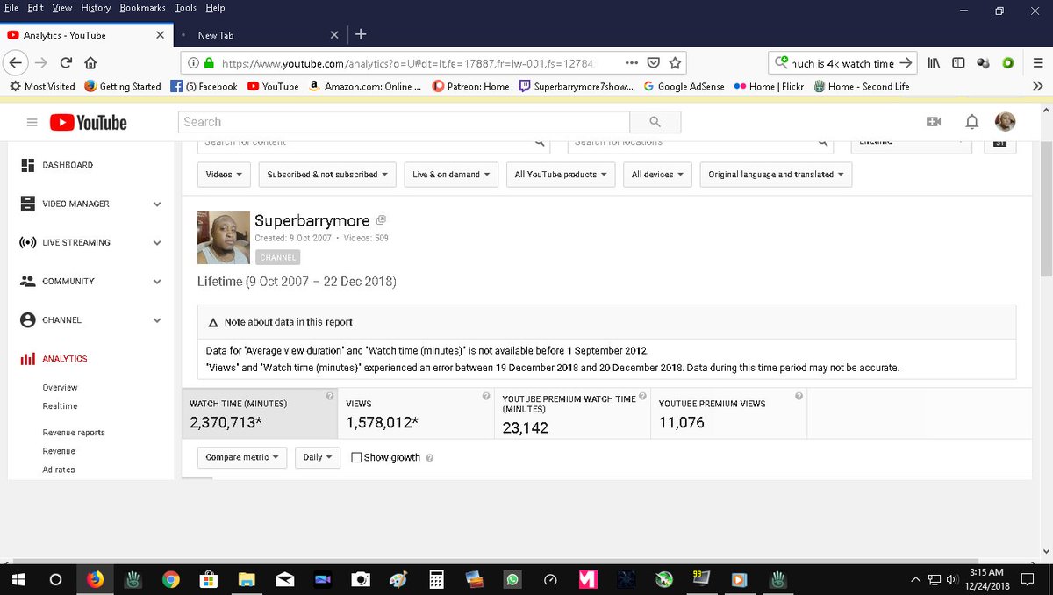Screen dimensions: 1053x595
Task: Open the Windows Start menu
Action: [18, 579]
